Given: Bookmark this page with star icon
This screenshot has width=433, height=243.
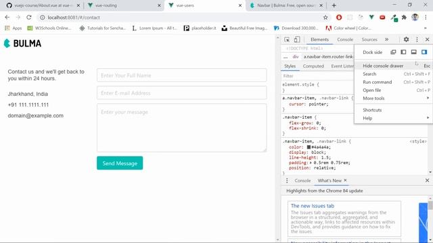Looking at the screenshot, I should coord(325,18).
